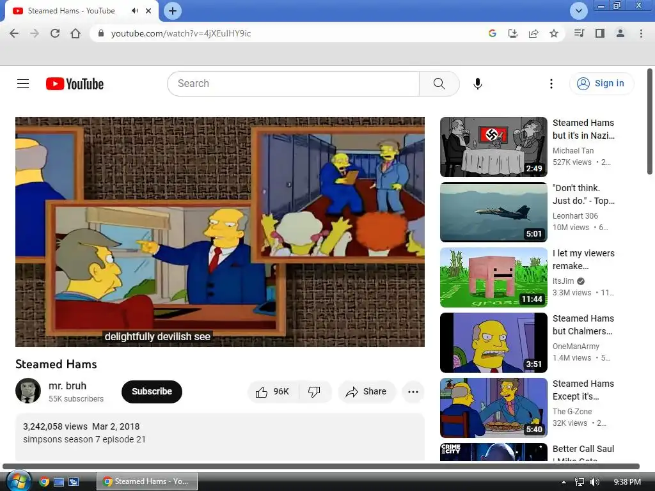Open the Windows Start orb
The height and width of the screenshot is (491, 655).
[x=19, y=481]
